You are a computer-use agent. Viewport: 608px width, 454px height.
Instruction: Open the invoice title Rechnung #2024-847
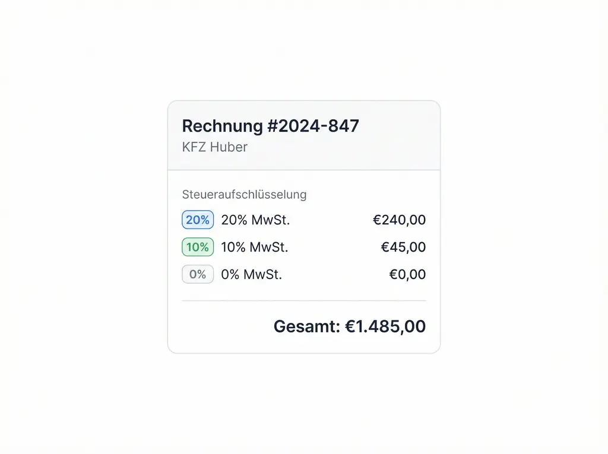270,126
